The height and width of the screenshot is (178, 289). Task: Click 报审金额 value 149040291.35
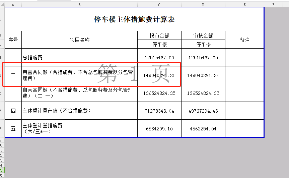coord(159,75)
